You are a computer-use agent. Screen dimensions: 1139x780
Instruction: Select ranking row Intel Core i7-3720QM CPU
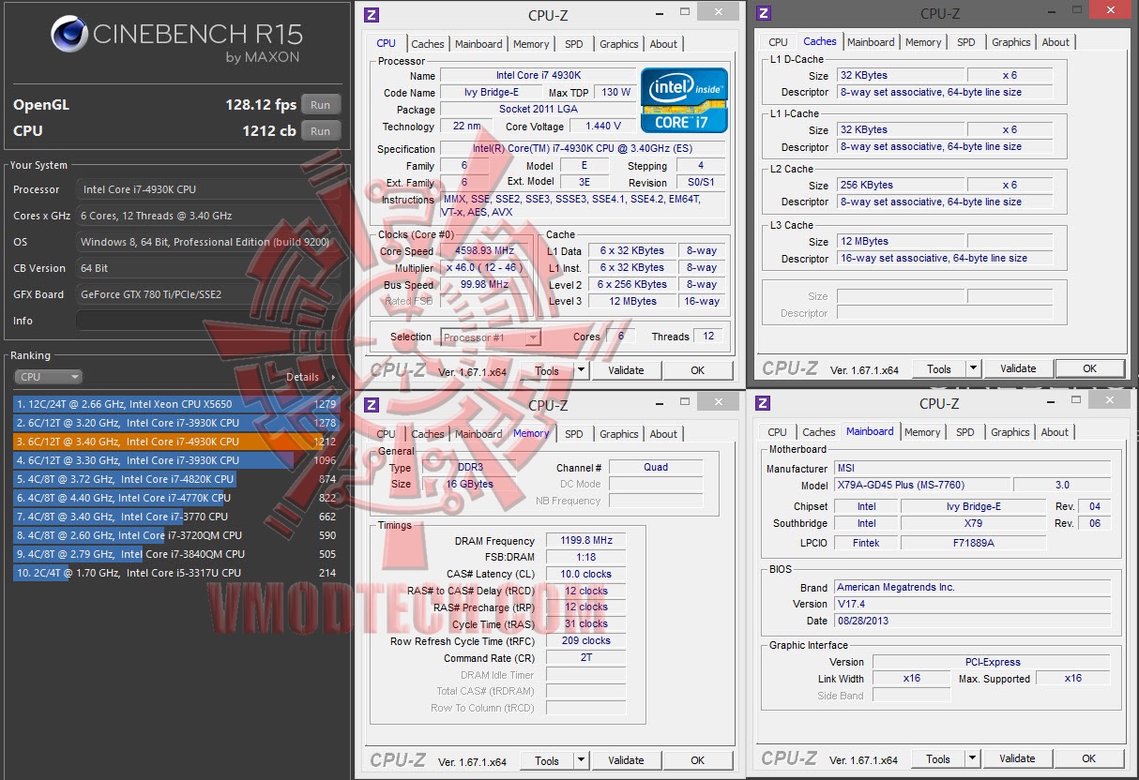click(x=175, y=535)
